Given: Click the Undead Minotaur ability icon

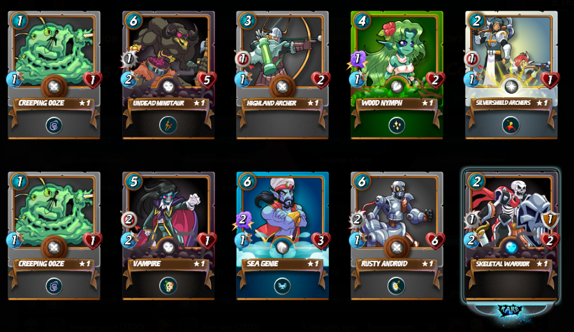Looking at the screenshot, I should tap(168, 125).
